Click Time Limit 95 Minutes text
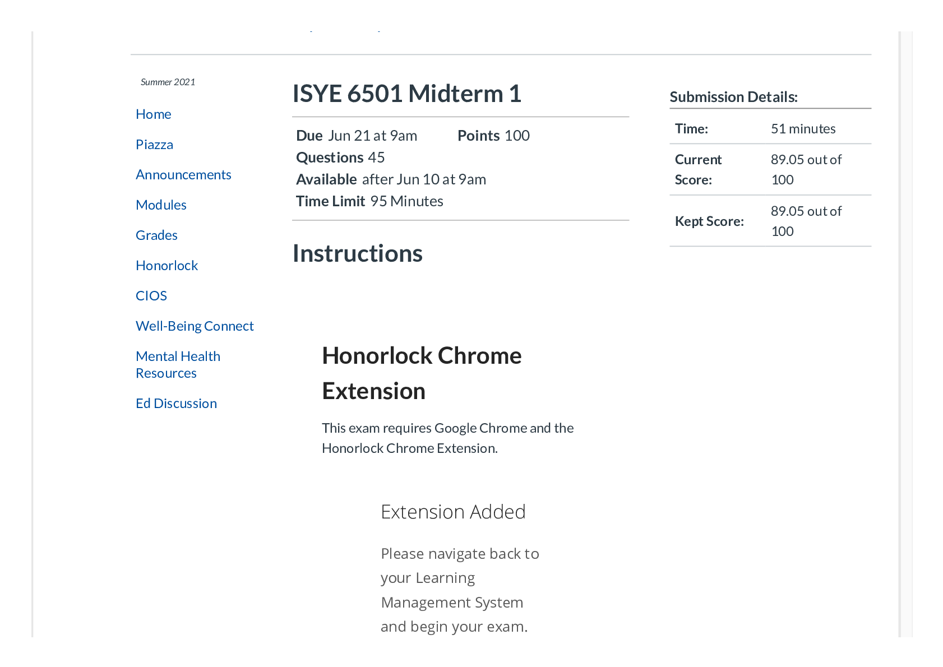This screenshot has width=943, height=667. pos(369,201)
